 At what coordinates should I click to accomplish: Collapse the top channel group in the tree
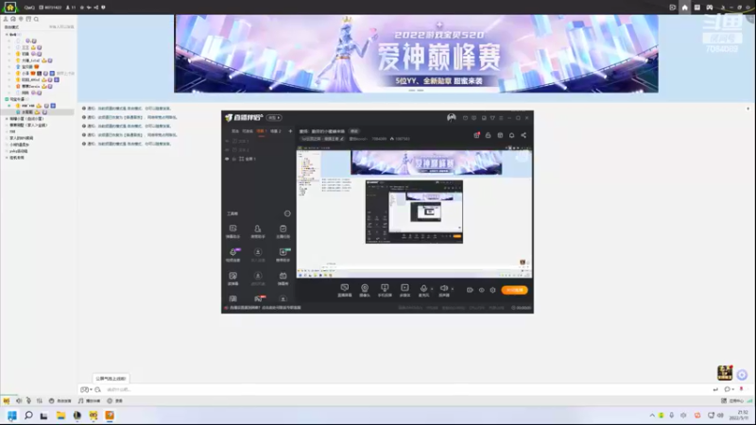click(7, 35)
